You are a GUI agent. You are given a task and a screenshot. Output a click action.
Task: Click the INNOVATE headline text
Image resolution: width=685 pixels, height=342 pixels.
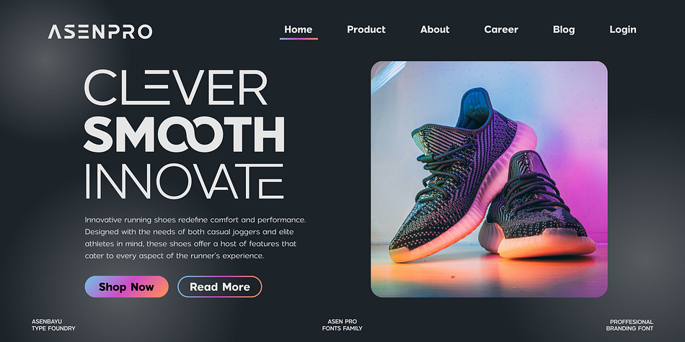click(x=184, y=181)
